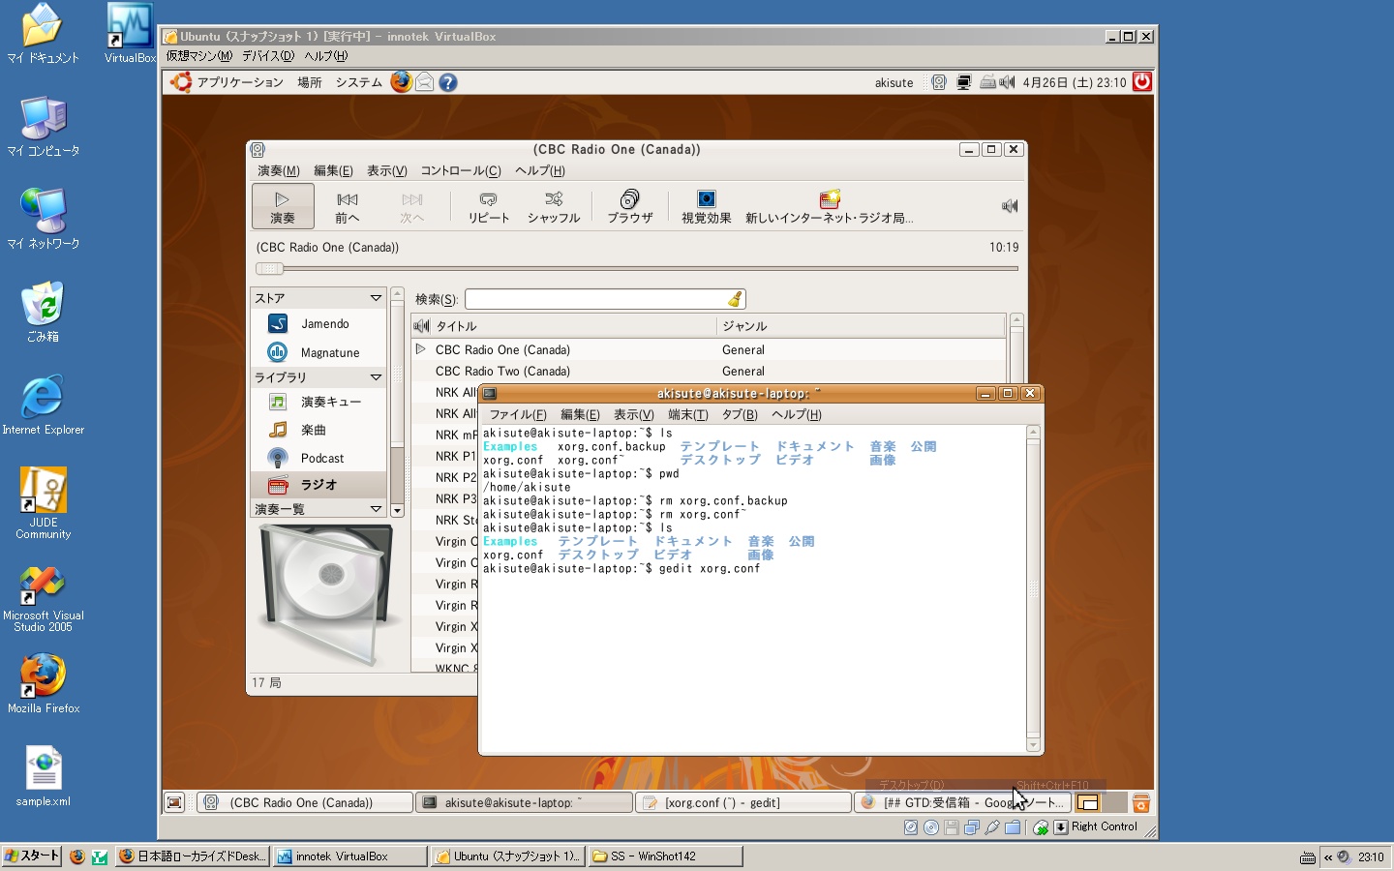
Task: Click the album cover art thumbnail
Action: click(326, 594)
